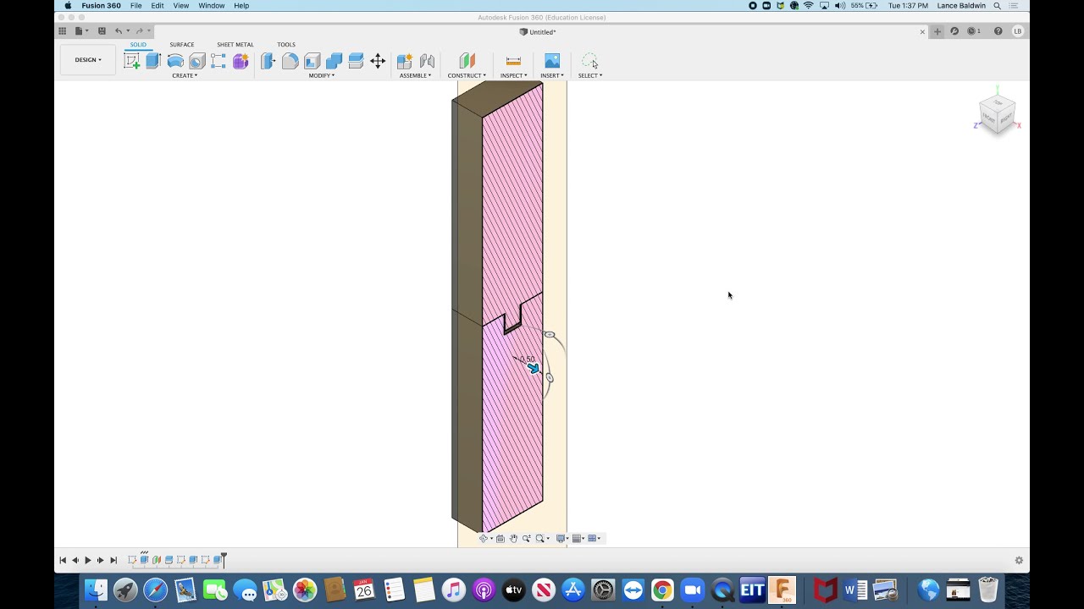Select the Shell tool
Image resolution: width=1084 pixels, height=609 pixels.
pos(312,61)
